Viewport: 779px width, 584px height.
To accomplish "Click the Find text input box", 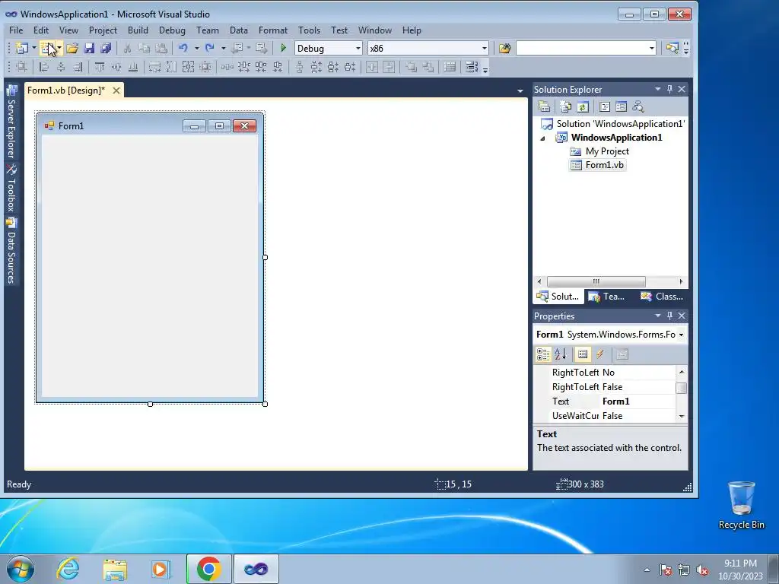I will [581, 48].
